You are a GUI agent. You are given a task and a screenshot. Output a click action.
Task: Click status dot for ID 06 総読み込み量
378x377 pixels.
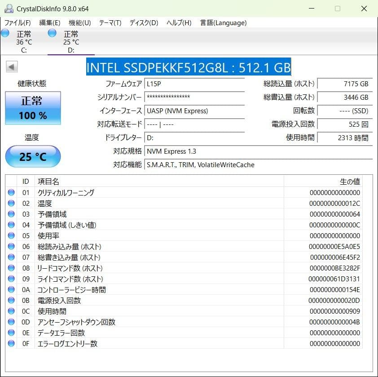[11, 246]
